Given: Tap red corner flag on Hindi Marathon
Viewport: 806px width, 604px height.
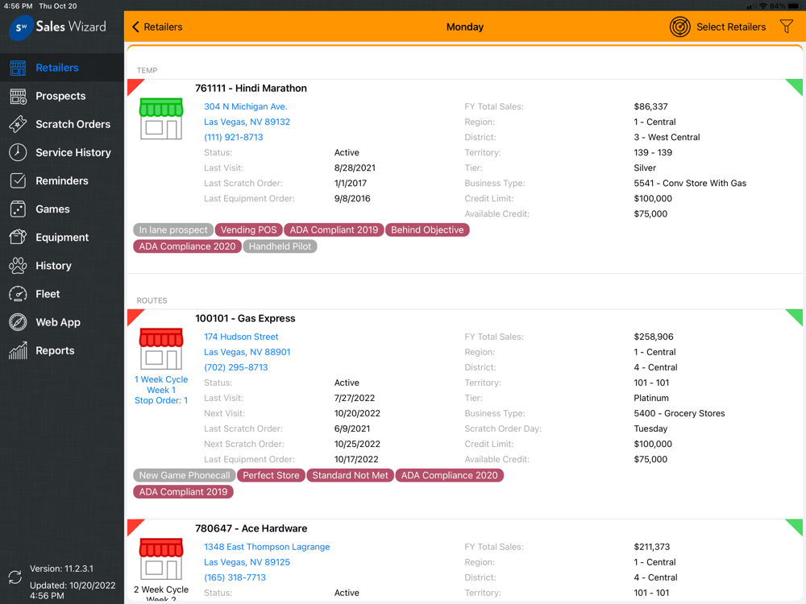Looking at the screenshot, I should (x=134, y=85).
